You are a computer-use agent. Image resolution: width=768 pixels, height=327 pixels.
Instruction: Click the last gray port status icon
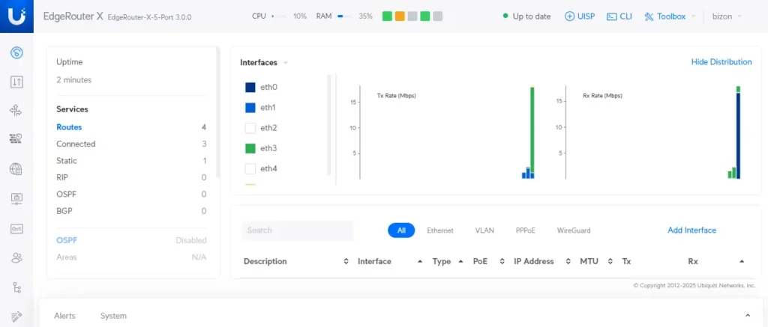[438, 16]
